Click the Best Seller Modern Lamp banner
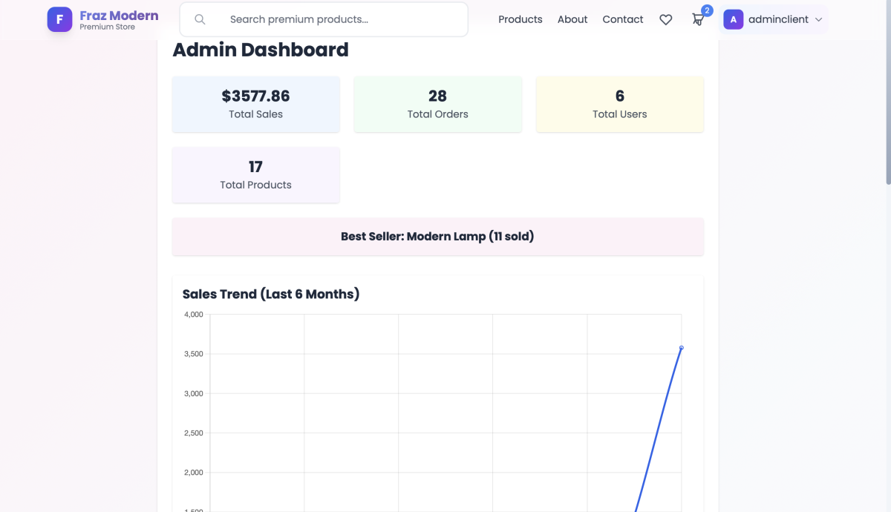The image size is (891, 512). pos(438,237)
